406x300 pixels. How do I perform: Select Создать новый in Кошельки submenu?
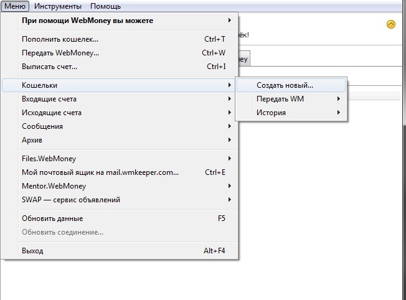pos(291,85)
